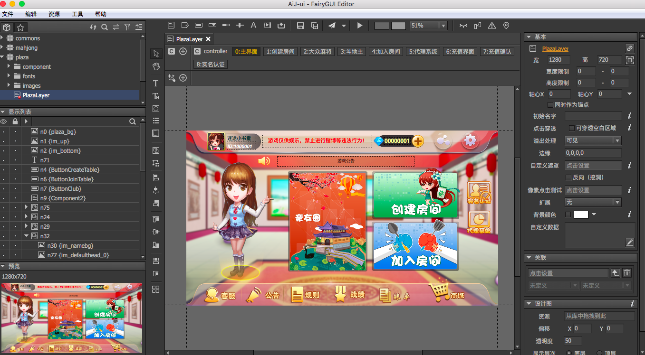Click the filter funnel icon in library panel
The image size is (645, 355).
pos(127,27)
